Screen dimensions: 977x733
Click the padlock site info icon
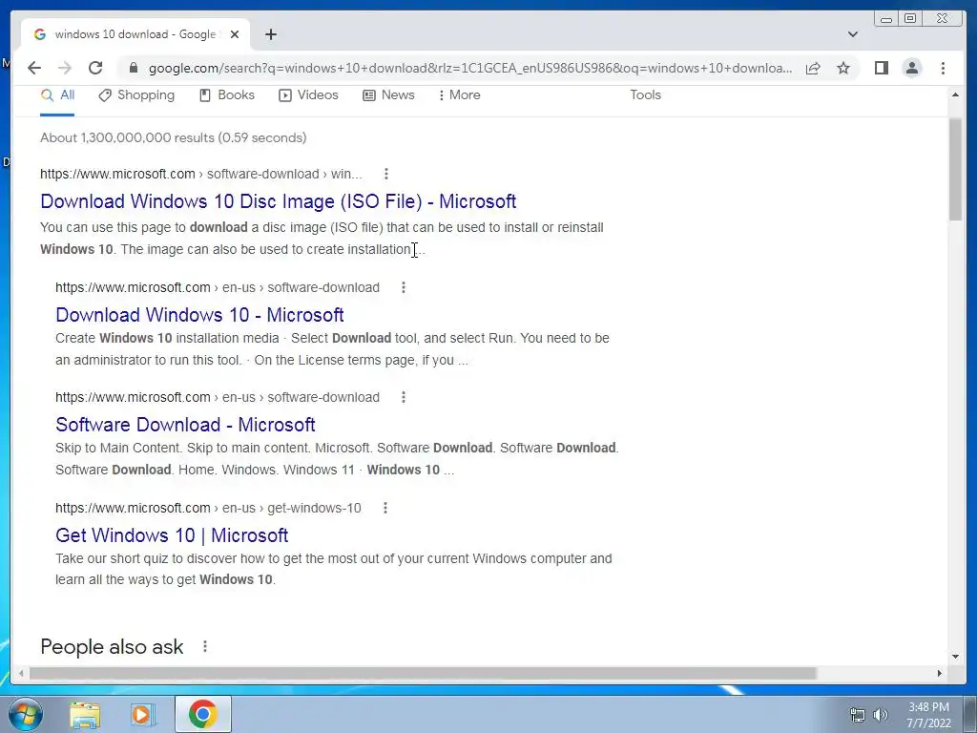(x=133, y=68)
